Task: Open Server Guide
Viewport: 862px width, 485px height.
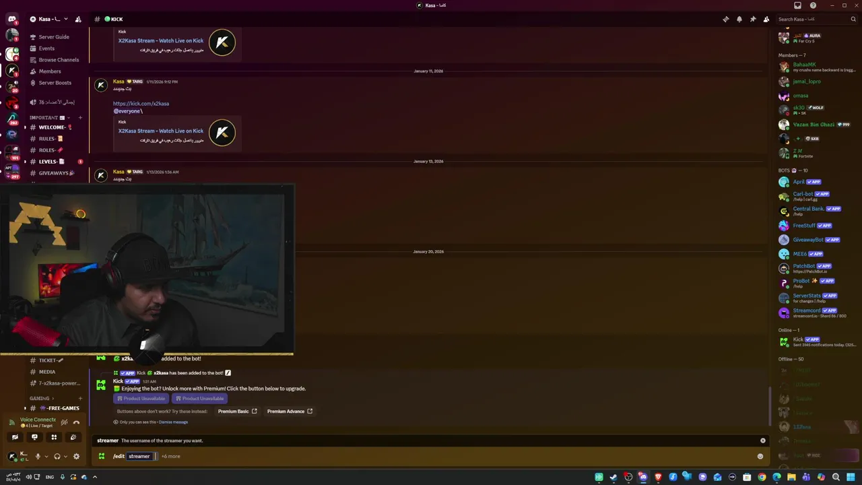Action: point(54,37)
